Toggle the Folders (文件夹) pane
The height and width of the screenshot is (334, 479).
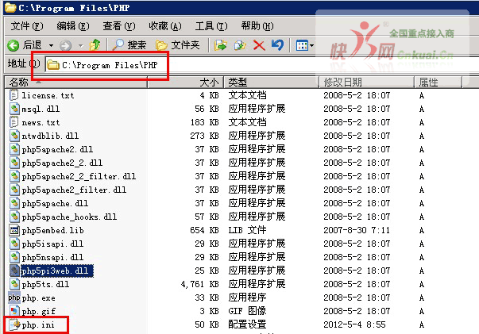178,45
